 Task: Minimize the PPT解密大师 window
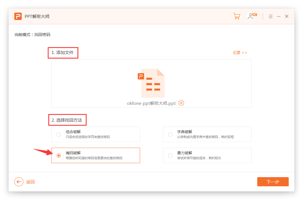click(279, 16)
